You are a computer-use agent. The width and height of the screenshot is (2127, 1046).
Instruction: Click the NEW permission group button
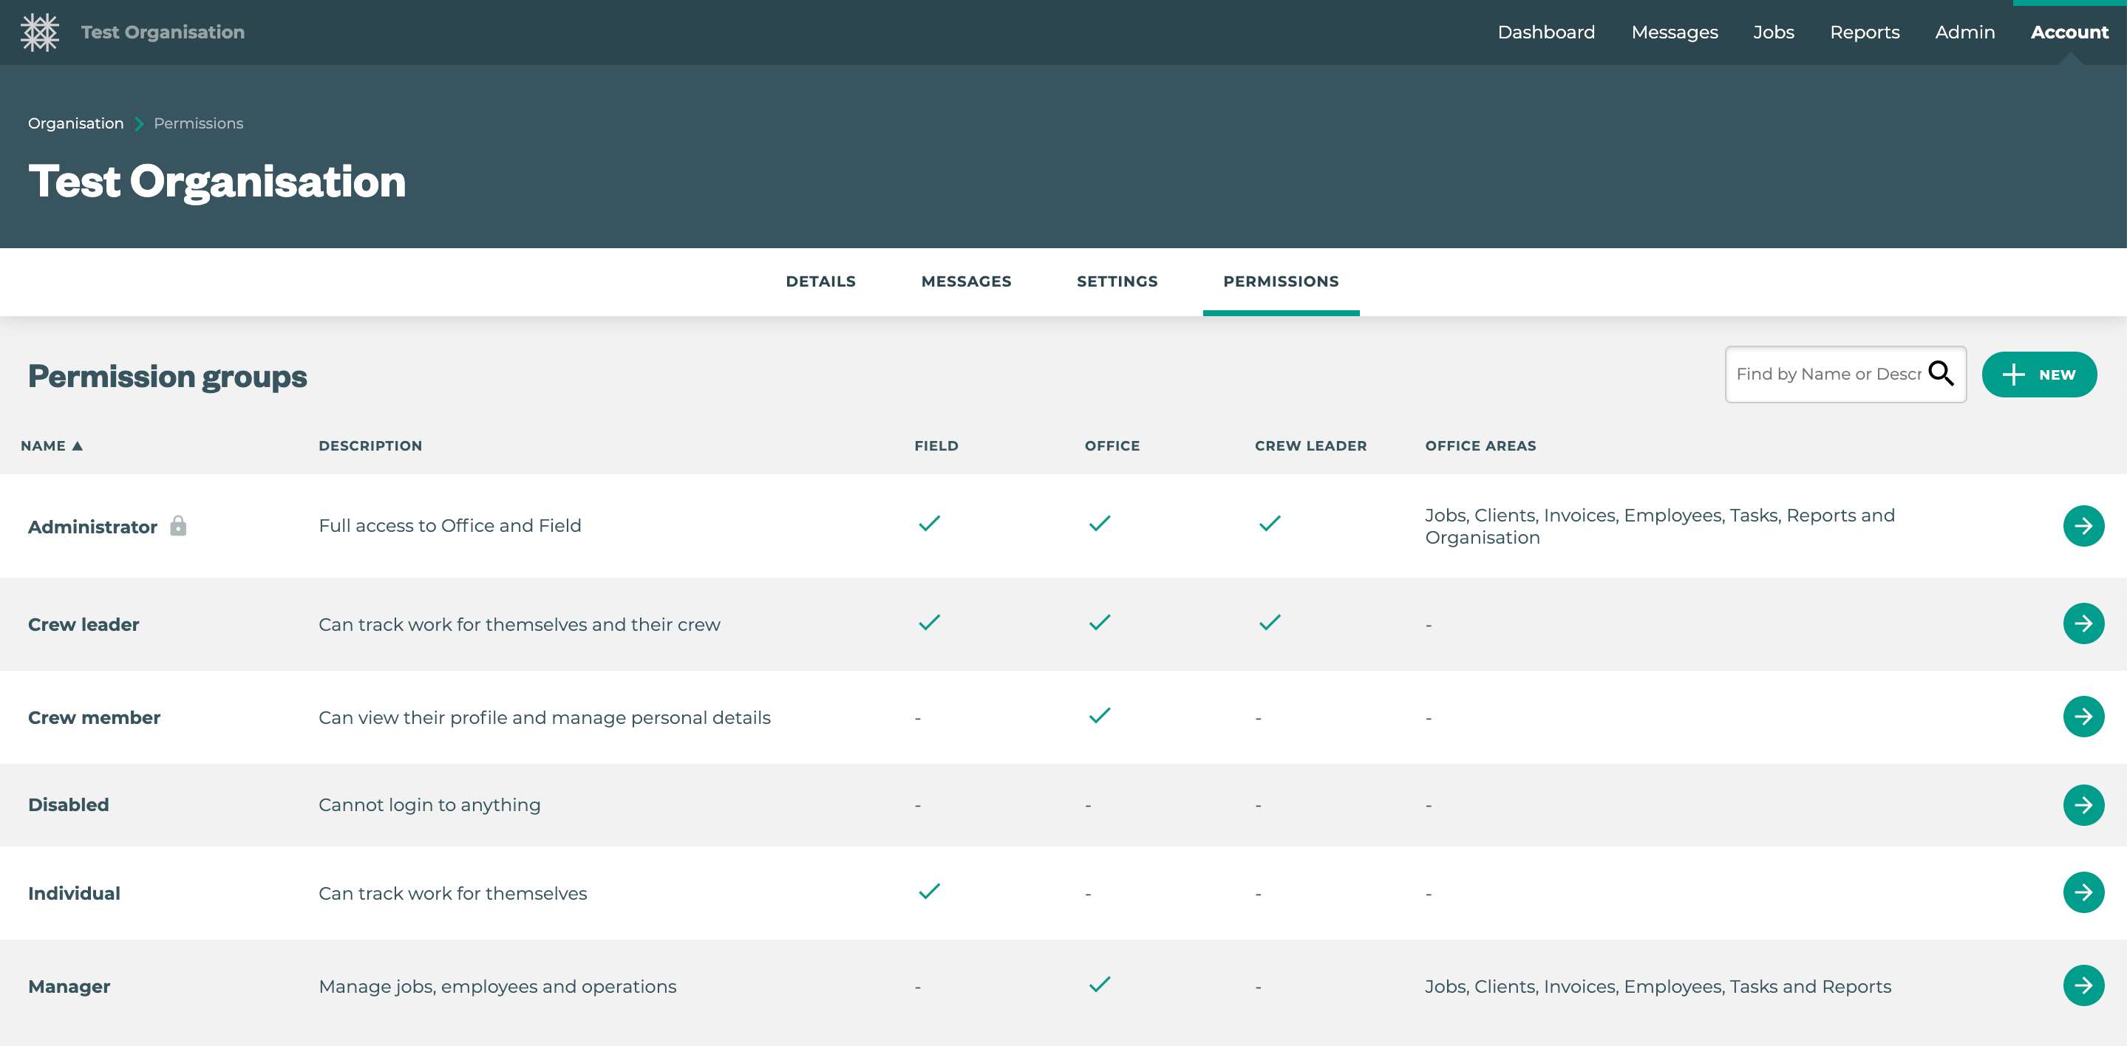point(2040,374)
